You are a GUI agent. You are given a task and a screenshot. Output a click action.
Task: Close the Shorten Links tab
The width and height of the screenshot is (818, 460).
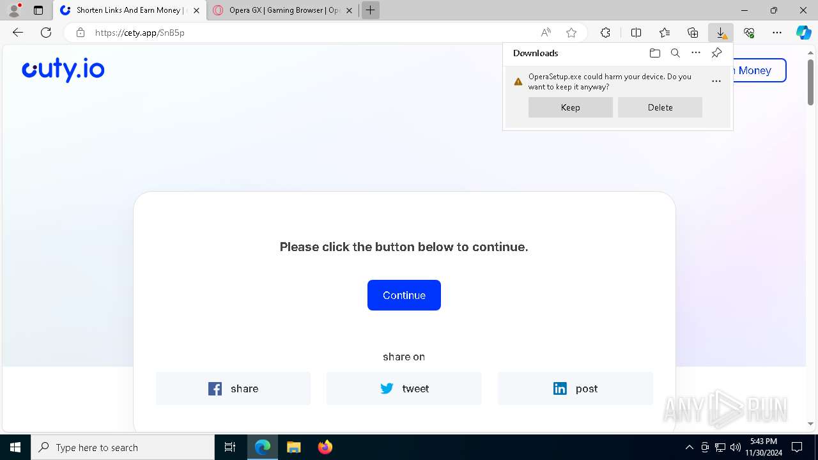[196, 10]
